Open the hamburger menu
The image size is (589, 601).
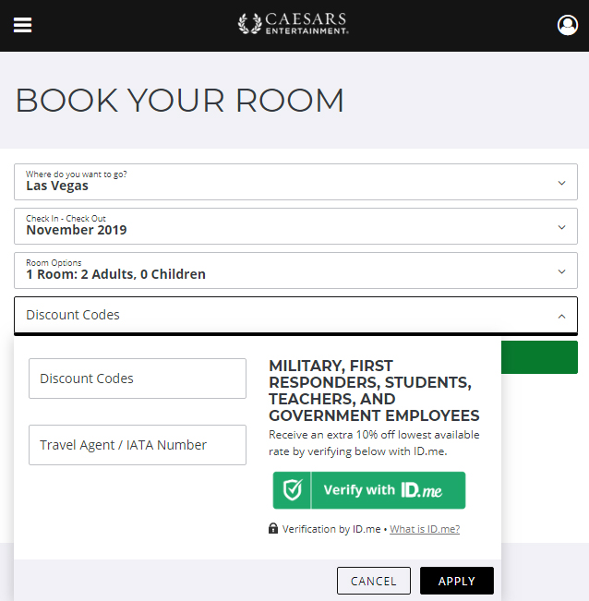(x=22, y=25)
